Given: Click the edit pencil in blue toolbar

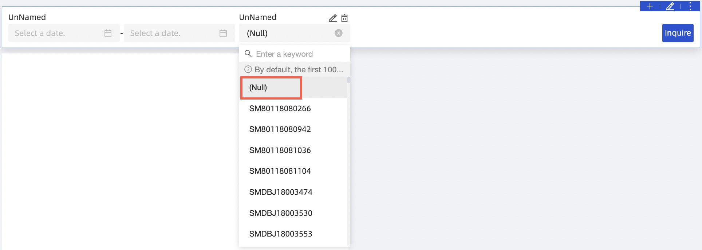Looking at the screenshot, I should tap(670, 6).
